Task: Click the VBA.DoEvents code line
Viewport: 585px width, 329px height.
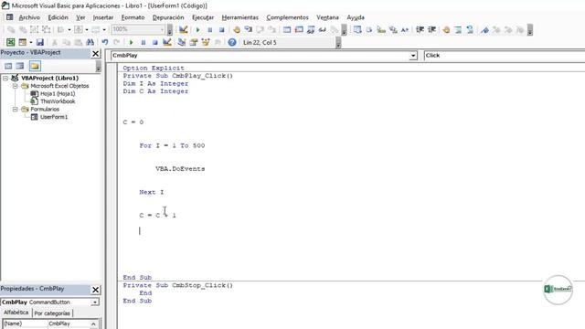Action: pyautogui.click(x=180, y=169)
